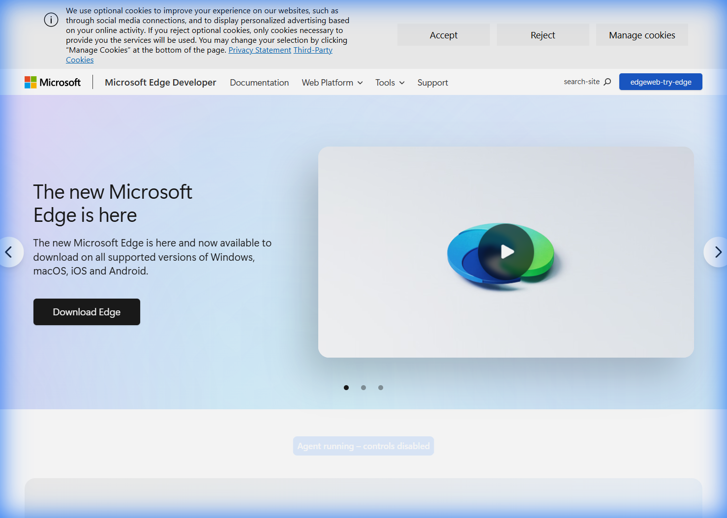Open the Support menu item
Screen dimensions: 727x518
[x=432, y=82]
